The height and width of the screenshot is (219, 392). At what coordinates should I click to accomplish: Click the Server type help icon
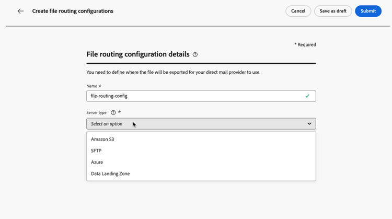click(x=113, y=112)
